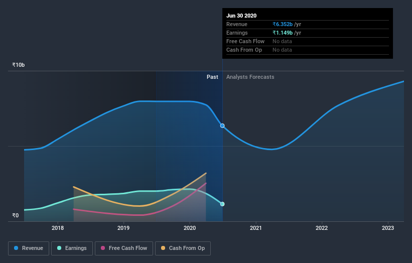Select the Revenue data point marker at Jun 2020
Screen dimensions: 412x263
(x=222, y=126)
